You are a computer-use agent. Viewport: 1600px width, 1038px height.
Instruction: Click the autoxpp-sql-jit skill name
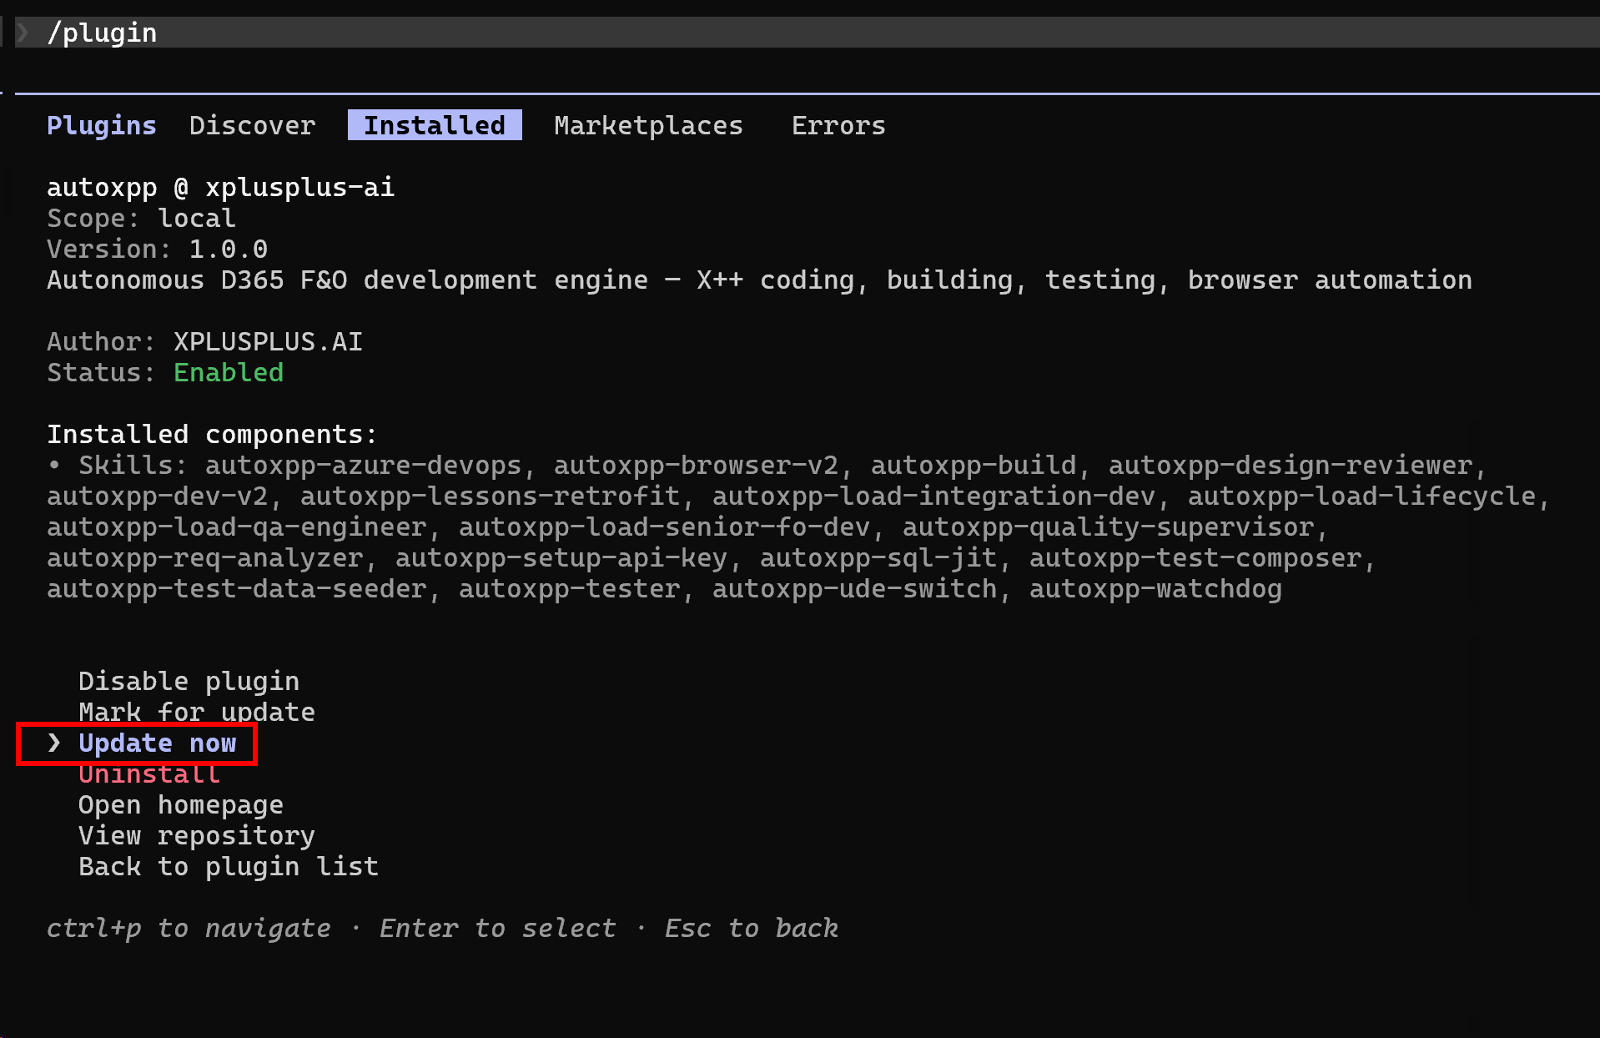pyautogui.click(x=878, y=557)
